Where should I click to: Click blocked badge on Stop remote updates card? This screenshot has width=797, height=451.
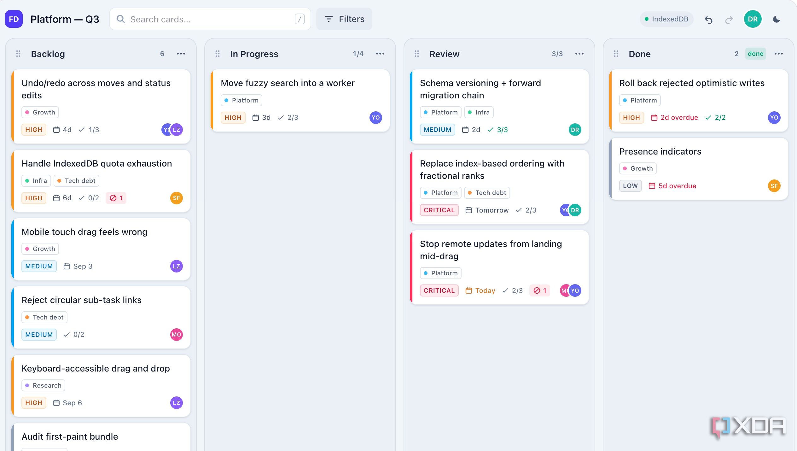[x=540, y=290]
